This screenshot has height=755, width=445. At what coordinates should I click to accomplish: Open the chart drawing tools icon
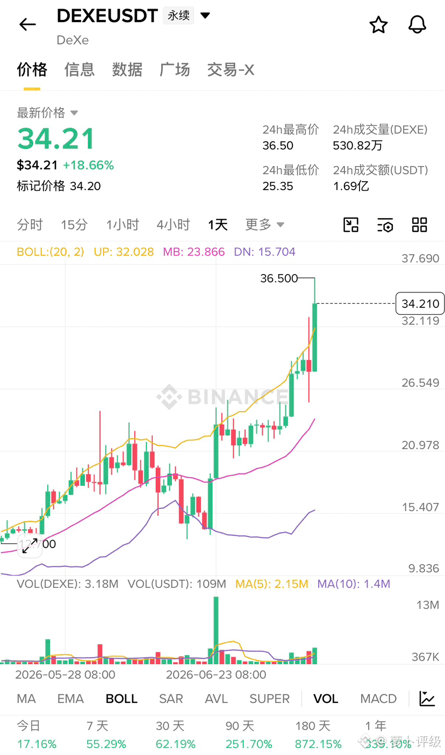point(351,225)
